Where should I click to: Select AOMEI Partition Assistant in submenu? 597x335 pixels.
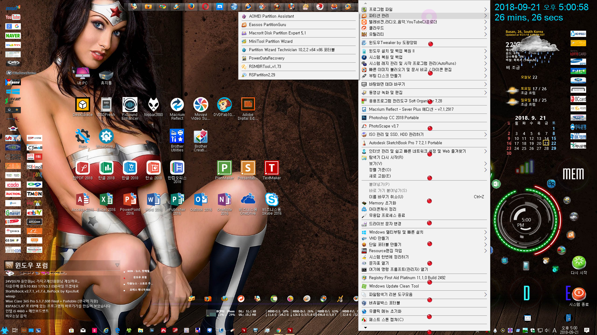click(298, 16)
